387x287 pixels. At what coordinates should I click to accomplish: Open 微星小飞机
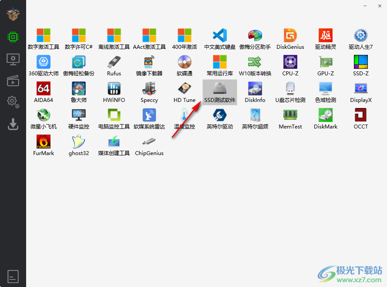pyautogui.click(x=44, y=119)
